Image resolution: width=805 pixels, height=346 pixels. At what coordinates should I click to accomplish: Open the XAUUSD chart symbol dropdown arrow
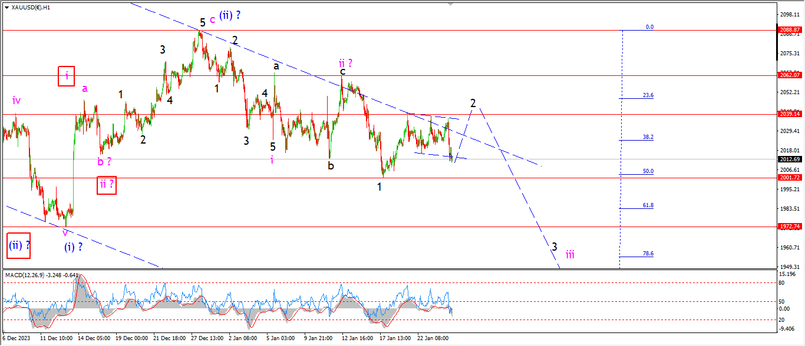click(x=6, y=8)
